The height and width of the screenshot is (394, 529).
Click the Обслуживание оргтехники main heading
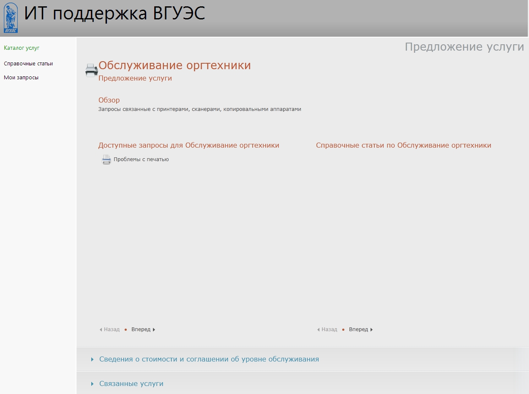pyautogui.click(x=175, y=65)
